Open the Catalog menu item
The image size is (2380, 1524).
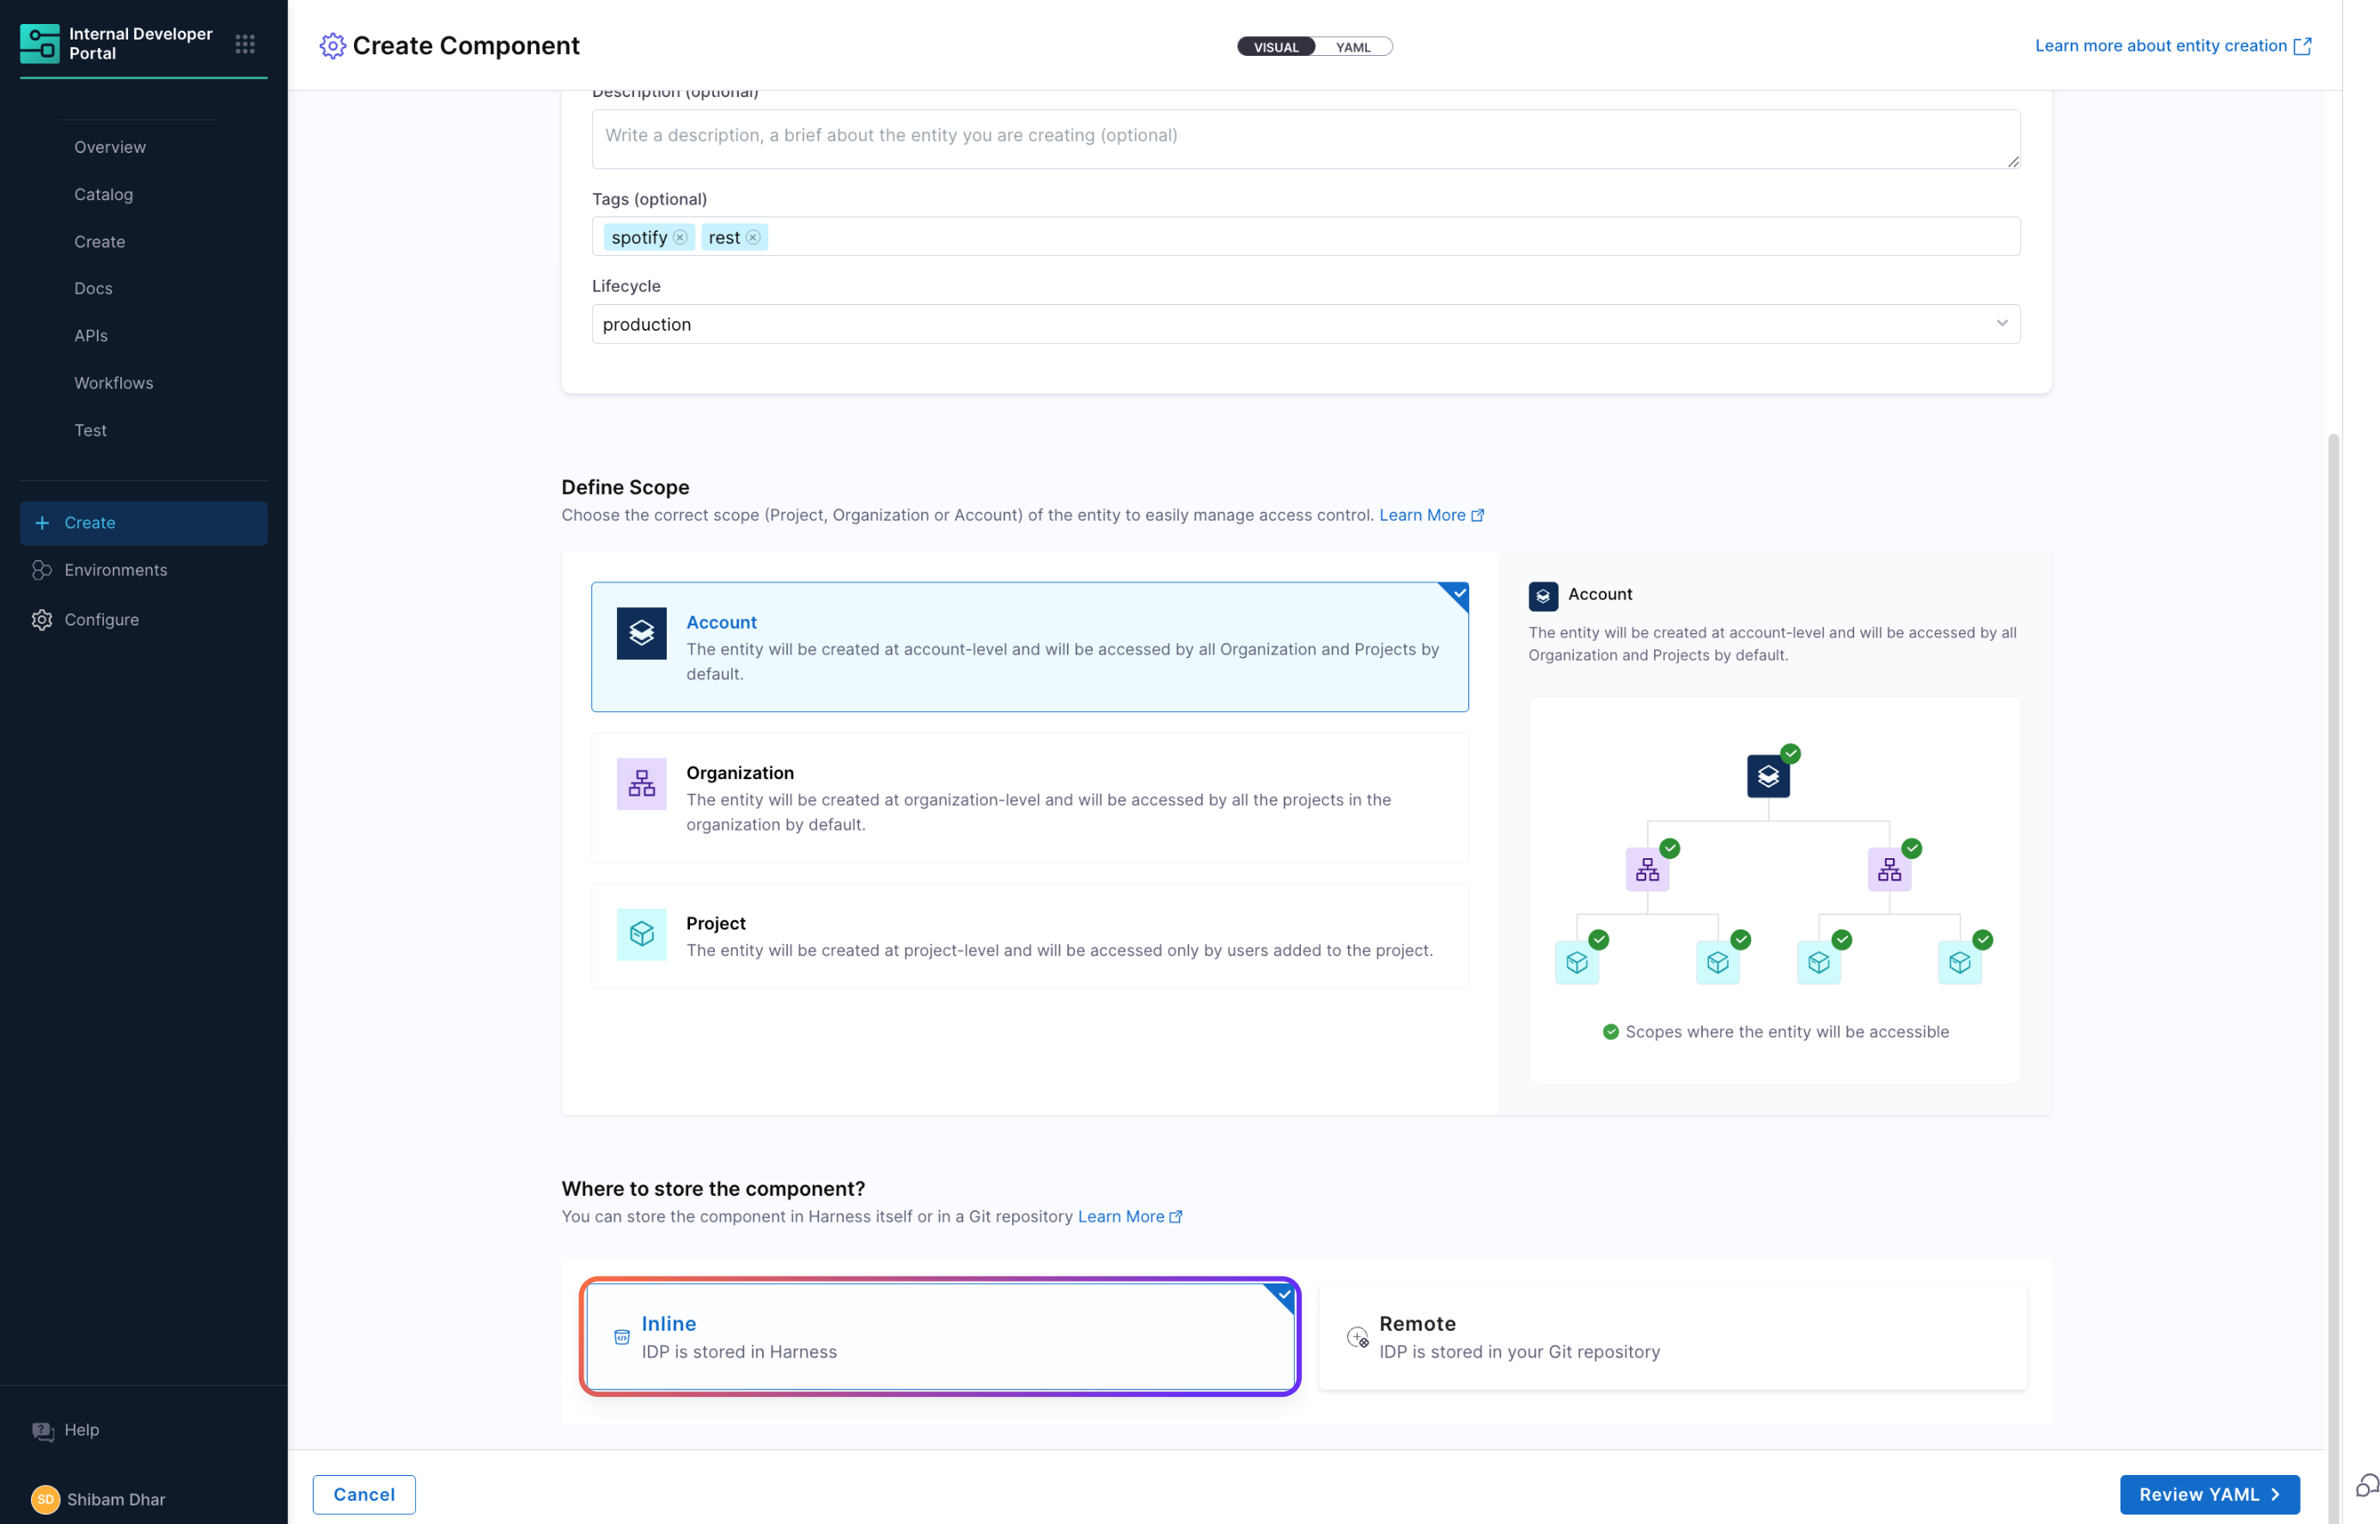(x=103, y=194)
